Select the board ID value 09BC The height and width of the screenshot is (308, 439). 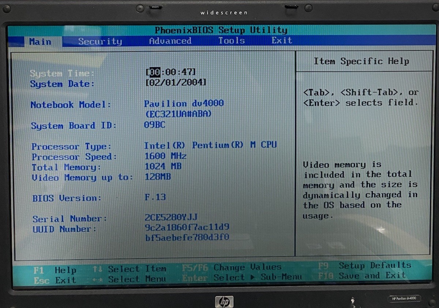point(155,125)
